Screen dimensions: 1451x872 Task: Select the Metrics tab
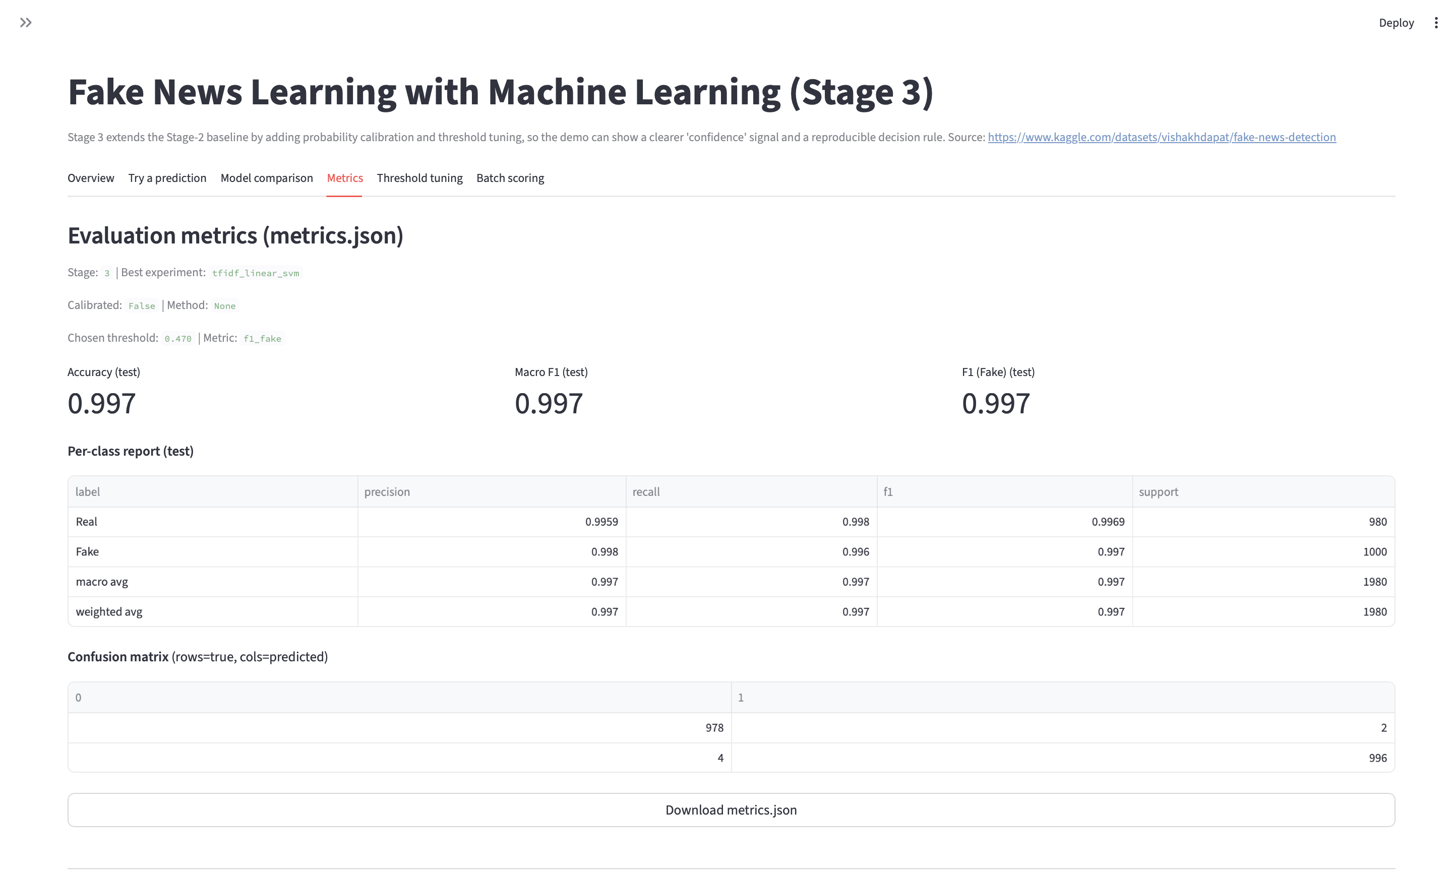tap(344, 177)
